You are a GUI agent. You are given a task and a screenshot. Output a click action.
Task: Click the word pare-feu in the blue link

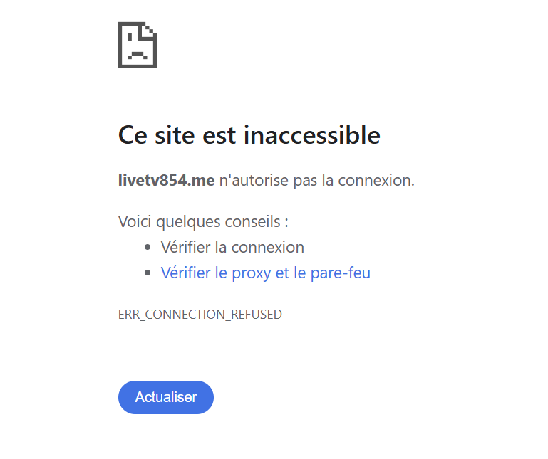(341, 273)
